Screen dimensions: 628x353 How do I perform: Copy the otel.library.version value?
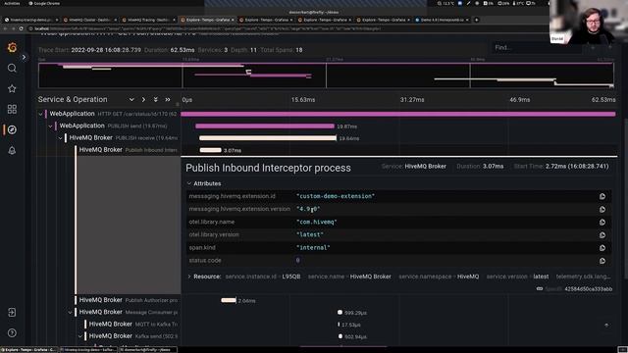coord(602,235)
